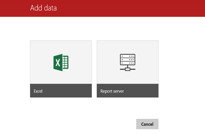Select the Report server data source tile
Image resolution: width=205 pixels, height=134 pixels.
(128, 69)
